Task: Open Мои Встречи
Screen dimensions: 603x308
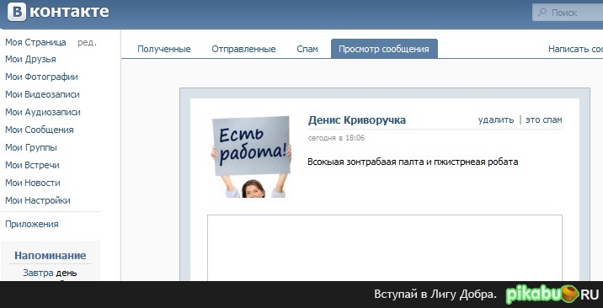Action: tap(32, 166)
